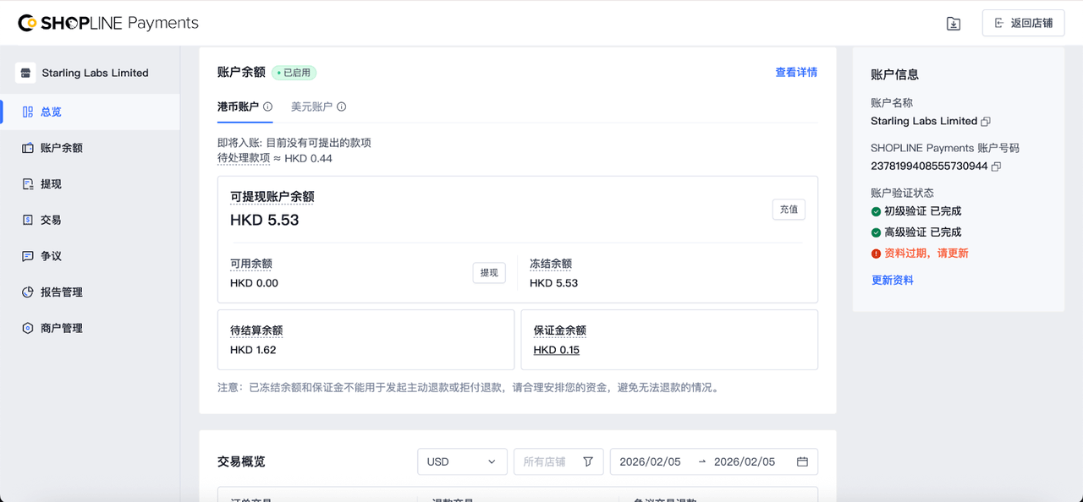The height and width of the screenshot is (502, 1083).
Task: Click info icon beside 美元账户 tab
Action: [x=341, y=107]
